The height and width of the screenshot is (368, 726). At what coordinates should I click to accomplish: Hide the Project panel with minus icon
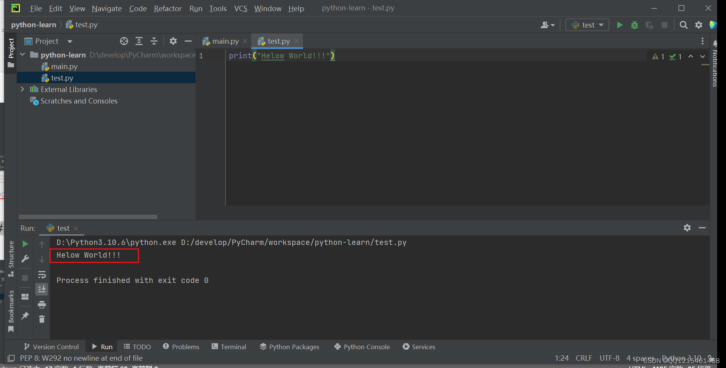click(188, 41)
